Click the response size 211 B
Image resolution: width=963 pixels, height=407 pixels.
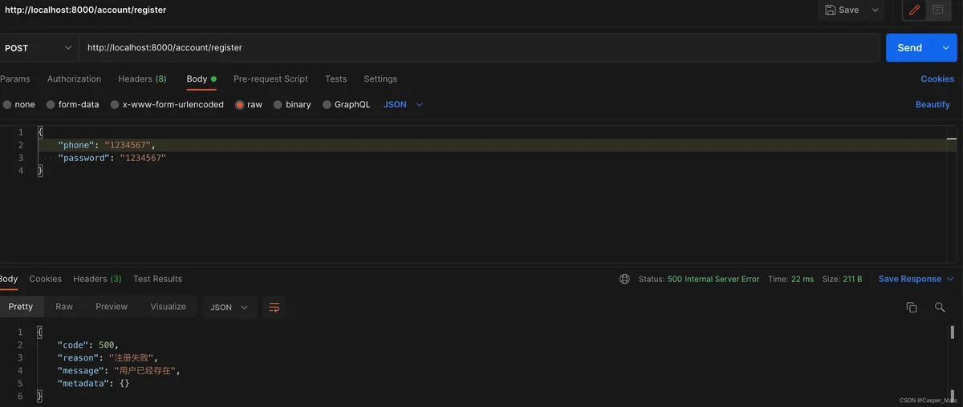853,280
